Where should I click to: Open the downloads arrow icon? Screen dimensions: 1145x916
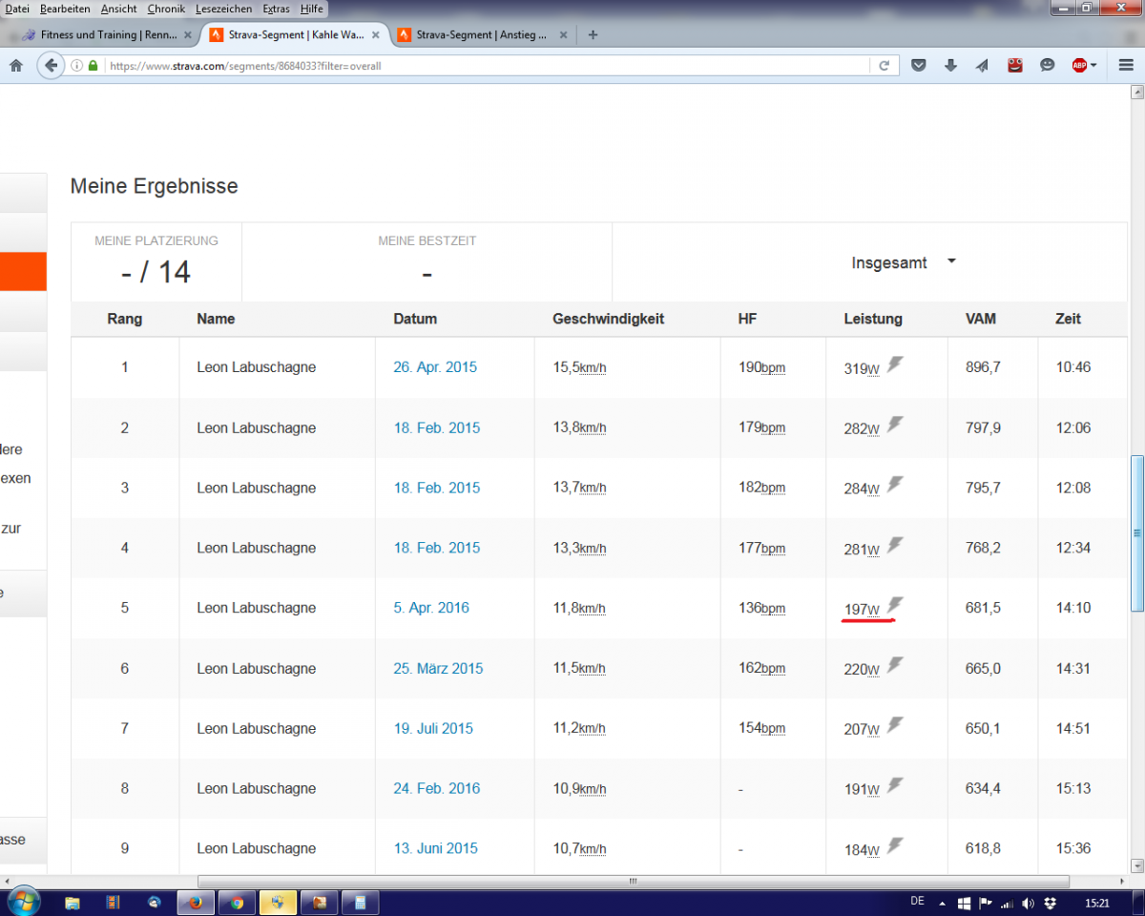click(950, 66)
